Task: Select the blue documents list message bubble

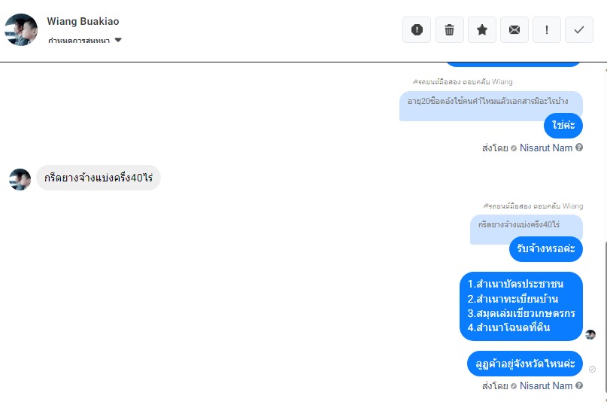Action: coord(521,306)
